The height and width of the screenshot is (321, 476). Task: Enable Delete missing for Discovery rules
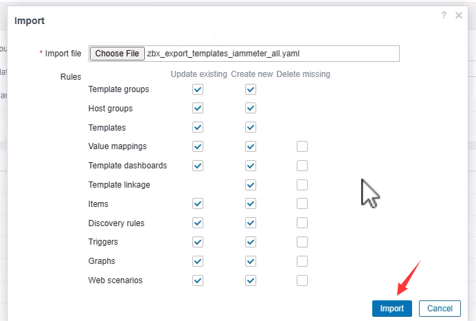tap(302, 223)
